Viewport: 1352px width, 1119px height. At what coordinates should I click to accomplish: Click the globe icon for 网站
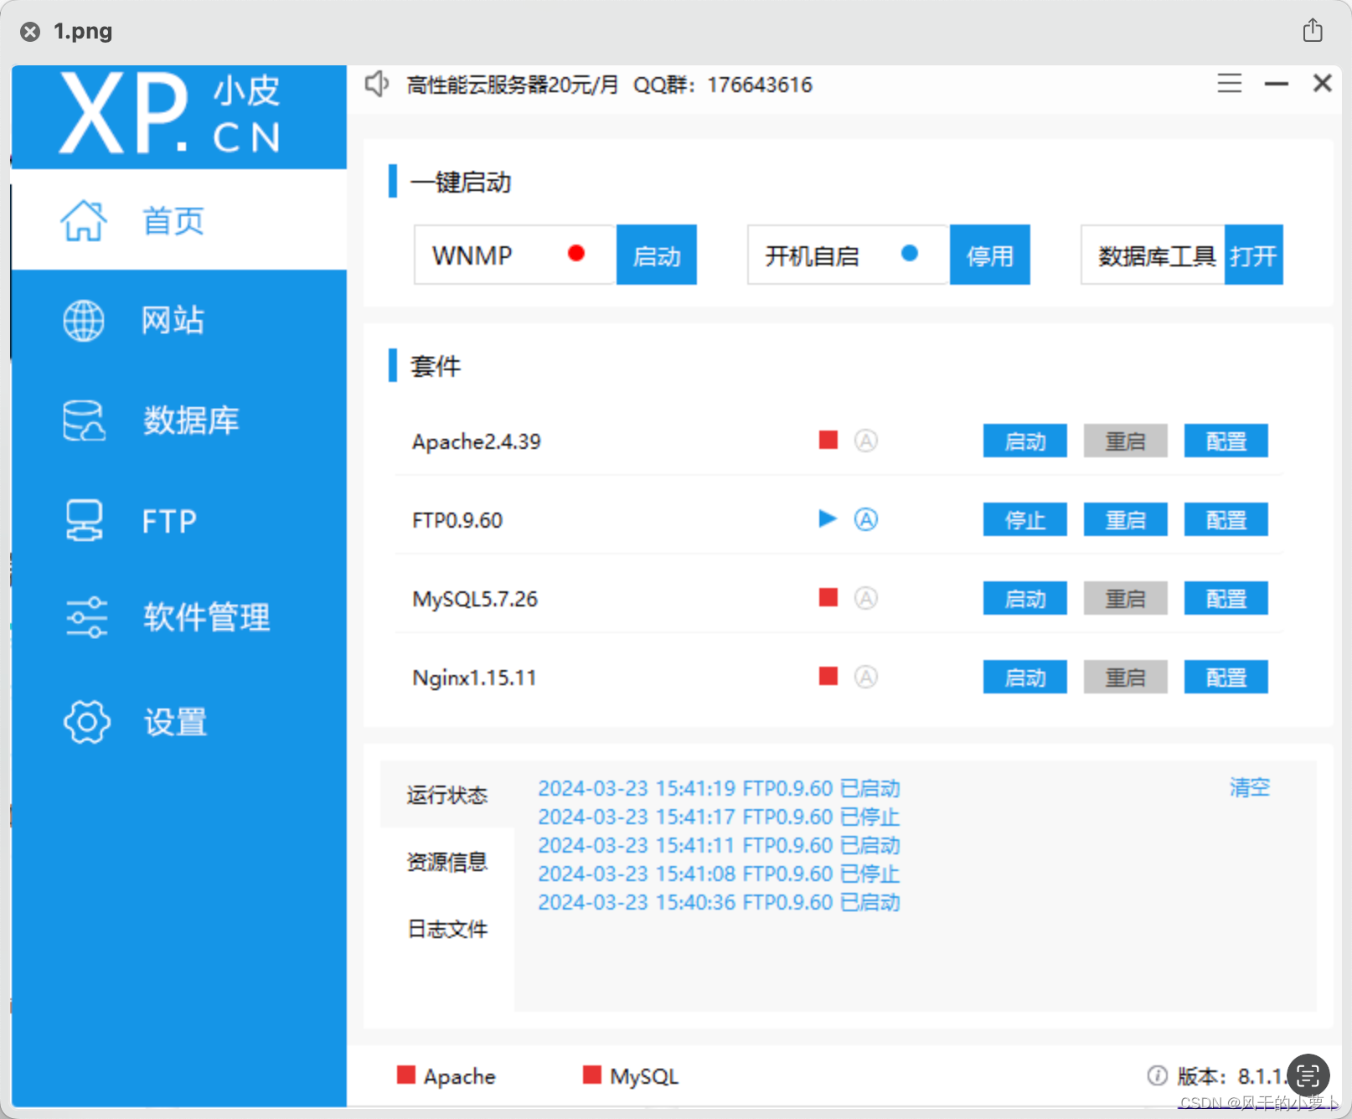[84, 320]
